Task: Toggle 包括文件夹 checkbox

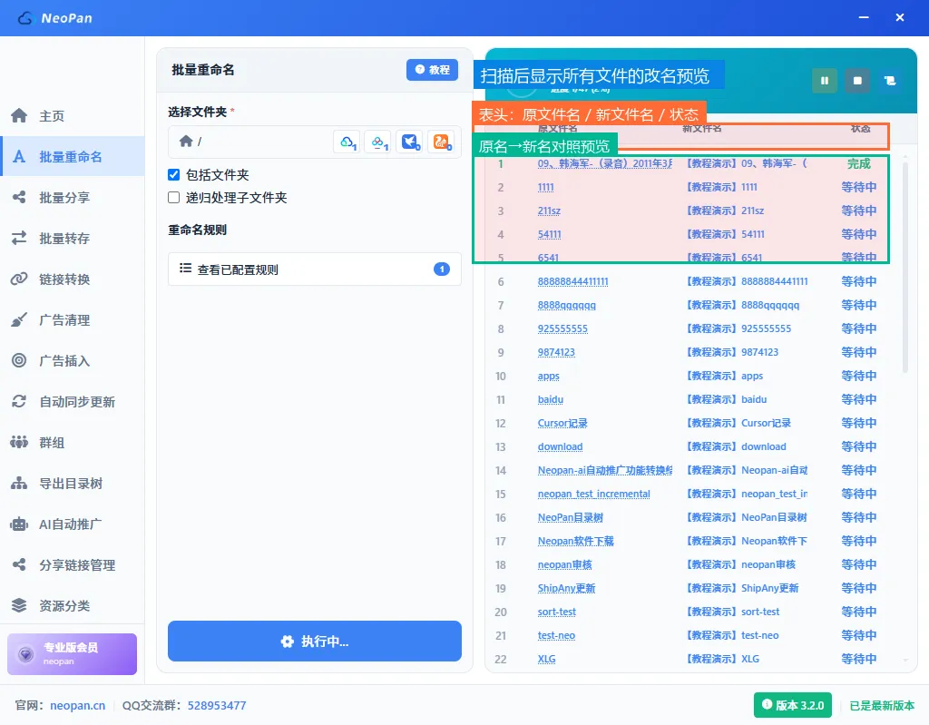Action: pyautogui.click(x=173, y=174)
